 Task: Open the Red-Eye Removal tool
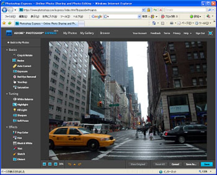click(x=26, y=77)
